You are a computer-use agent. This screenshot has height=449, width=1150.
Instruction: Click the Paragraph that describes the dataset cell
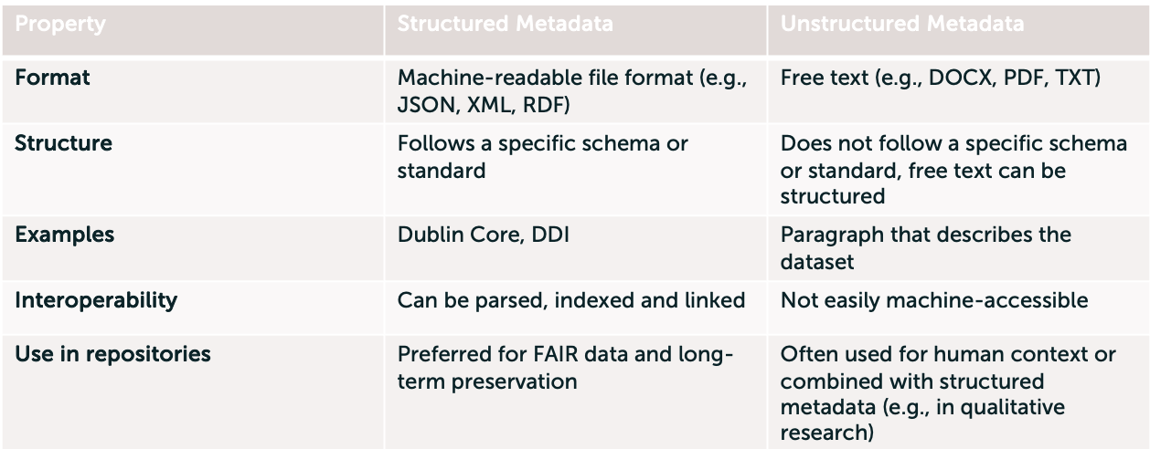click(925, 247)
